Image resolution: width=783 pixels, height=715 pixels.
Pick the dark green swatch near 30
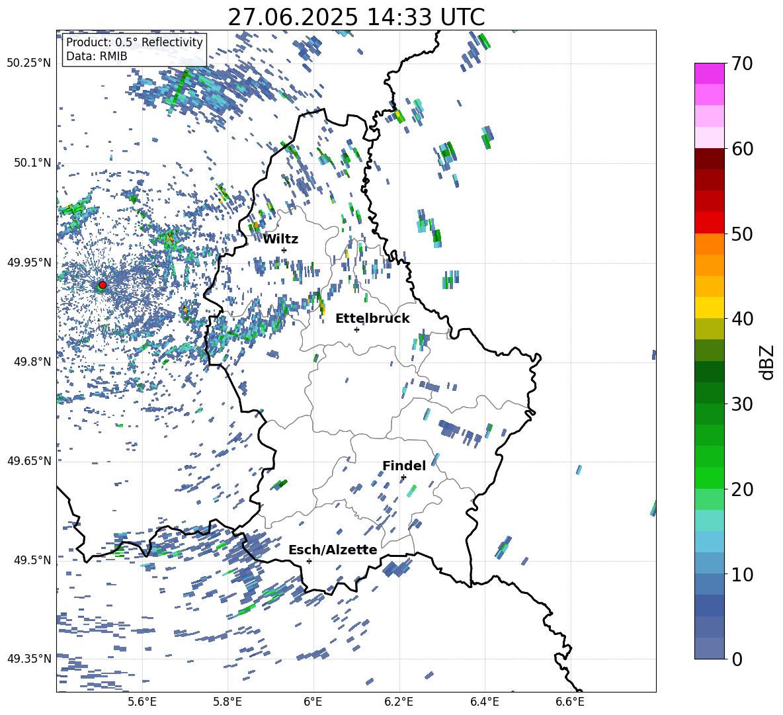pos(709,393)
